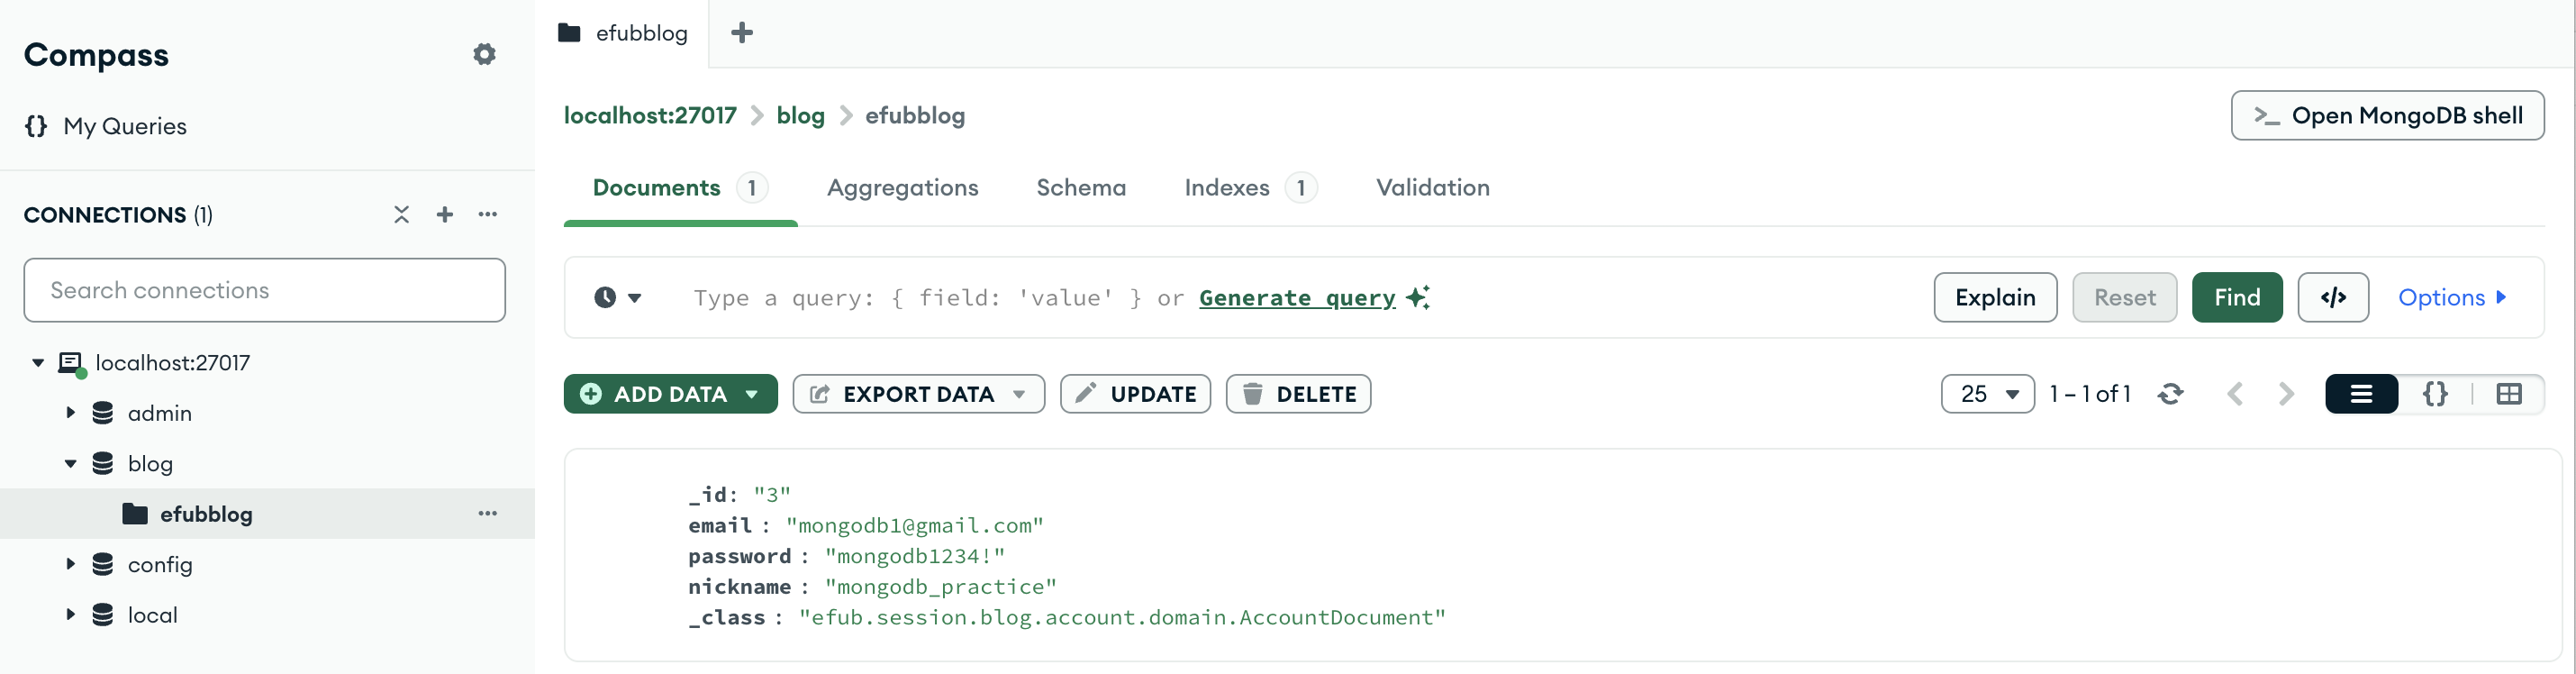Open efubblog collection actions ellipsis
The image size is (2576, 674).
click(x=488, y=513)
